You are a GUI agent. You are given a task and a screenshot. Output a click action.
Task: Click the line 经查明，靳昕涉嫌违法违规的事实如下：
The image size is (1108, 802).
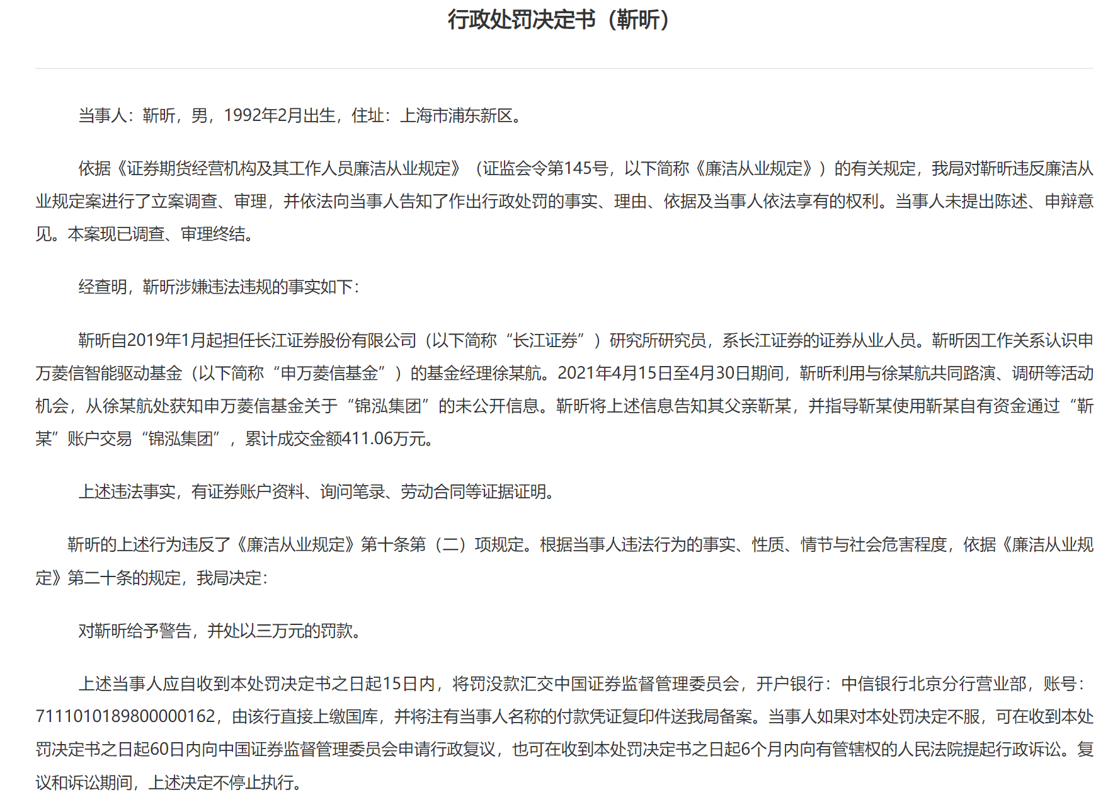219,287
